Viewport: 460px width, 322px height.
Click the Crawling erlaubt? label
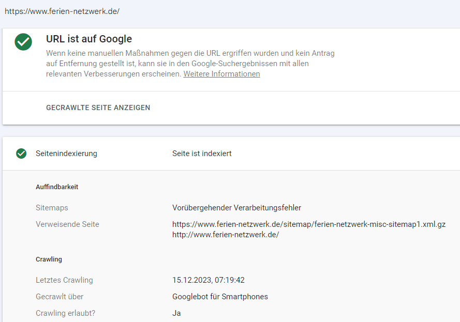coord(65,313)
